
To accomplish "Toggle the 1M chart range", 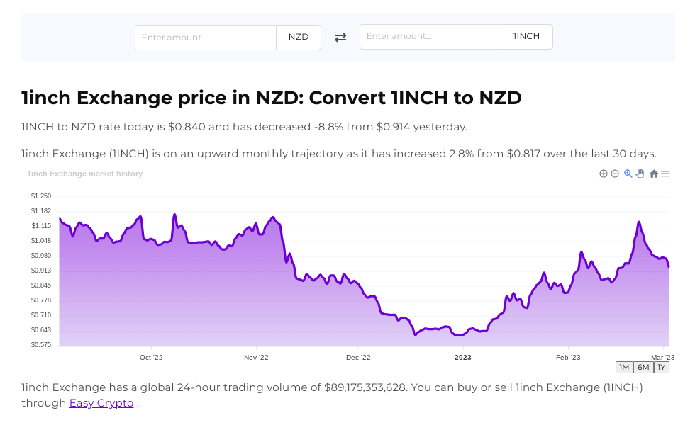I will pos(624,367).
